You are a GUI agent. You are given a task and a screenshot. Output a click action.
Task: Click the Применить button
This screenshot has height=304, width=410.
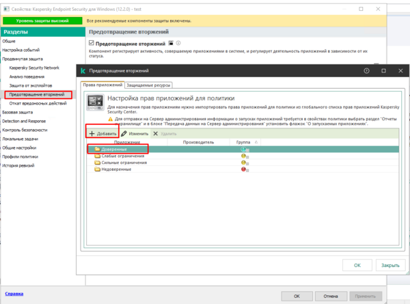tap(366, 296)
